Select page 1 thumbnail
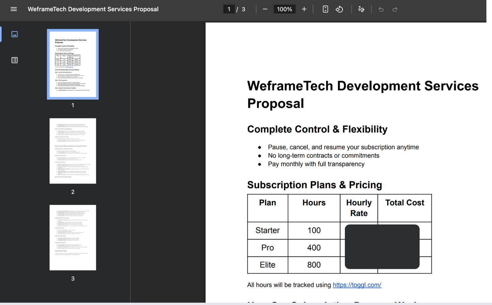492x305 pixels. (x=73, y=64)
